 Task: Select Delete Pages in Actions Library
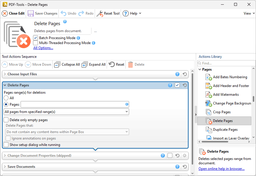[224, 121]
